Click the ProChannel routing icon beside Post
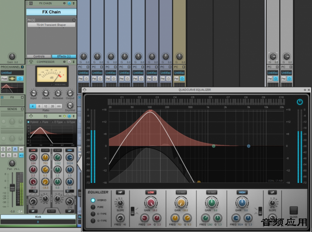The width and height of the screenshot is (312, 232). pyautogui.click(x=12, y=79)
